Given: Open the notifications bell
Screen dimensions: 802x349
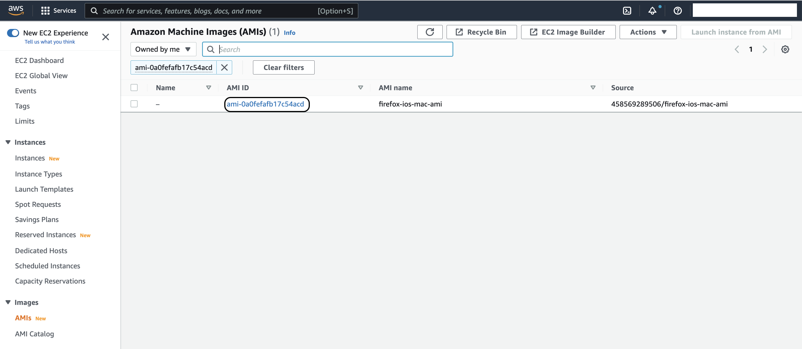Looking at the screenshot, I should click(653, 11).
